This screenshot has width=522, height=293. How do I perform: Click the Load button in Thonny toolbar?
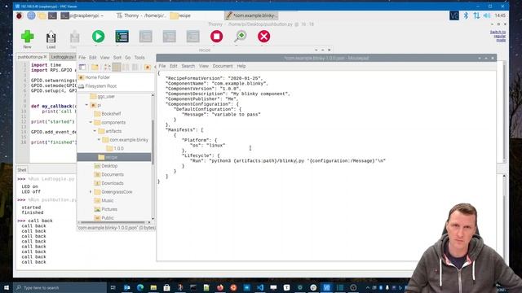click(51, 38)
